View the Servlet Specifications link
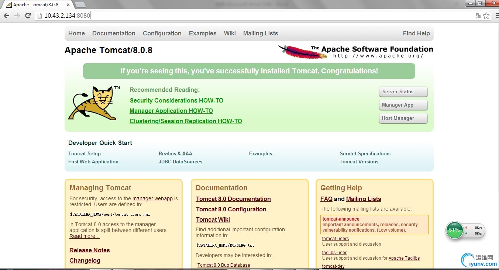This screenshot has width=499, height=270. [x=365, y=153]
